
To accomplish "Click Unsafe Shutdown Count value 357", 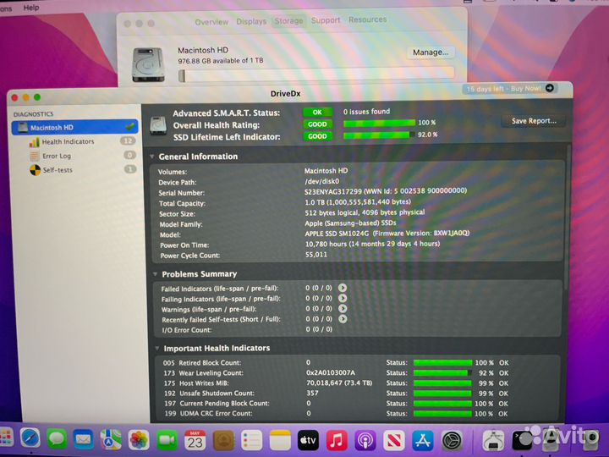I will [x=312, y=393].
